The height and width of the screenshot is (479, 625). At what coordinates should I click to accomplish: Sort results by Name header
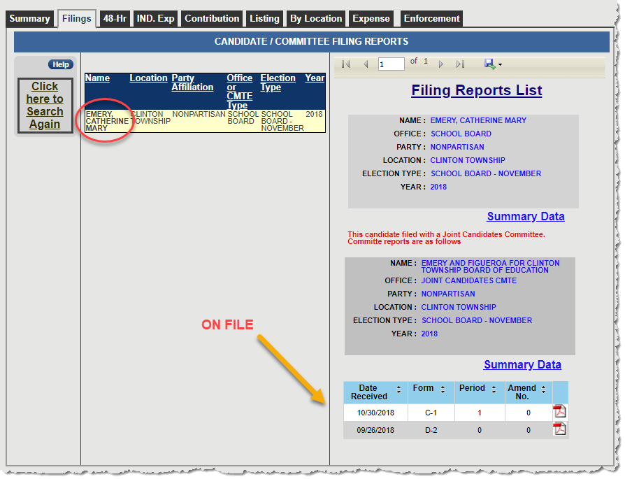97,78
